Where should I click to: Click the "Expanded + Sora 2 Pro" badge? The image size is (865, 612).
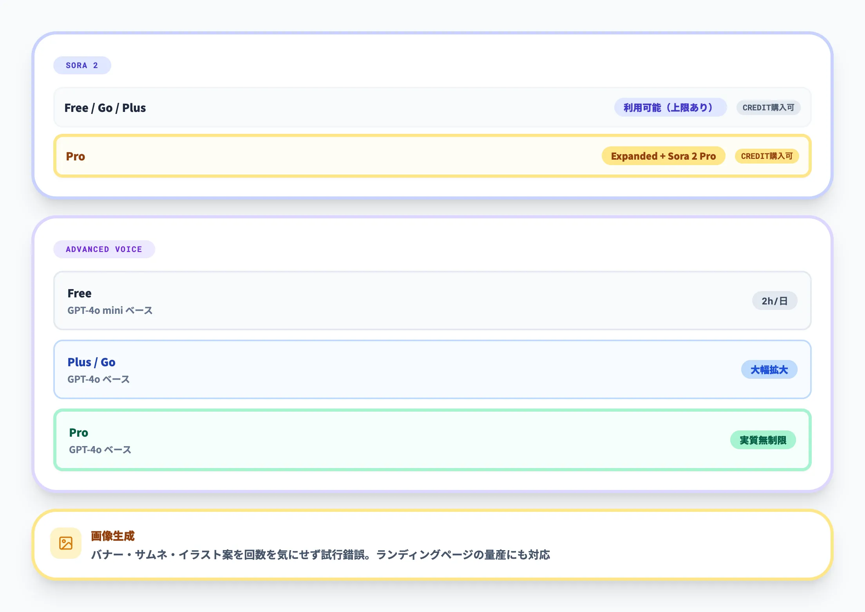tap(663, 156)
